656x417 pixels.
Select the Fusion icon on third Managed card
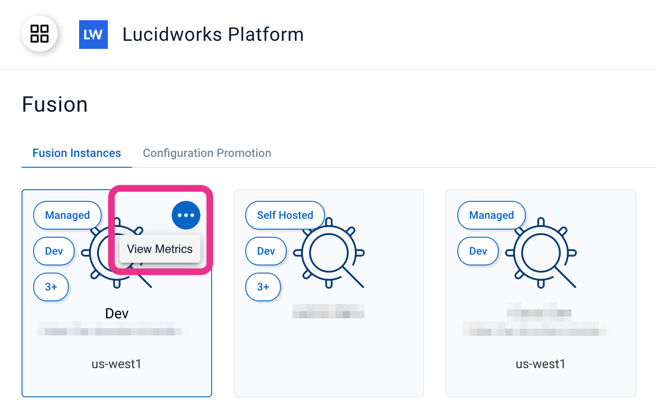tap(541, 253)
